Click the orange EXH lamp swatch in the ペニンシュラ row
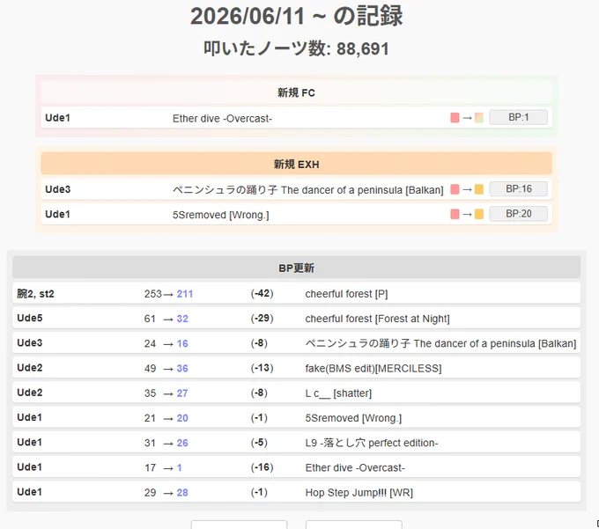 point(479,189)
